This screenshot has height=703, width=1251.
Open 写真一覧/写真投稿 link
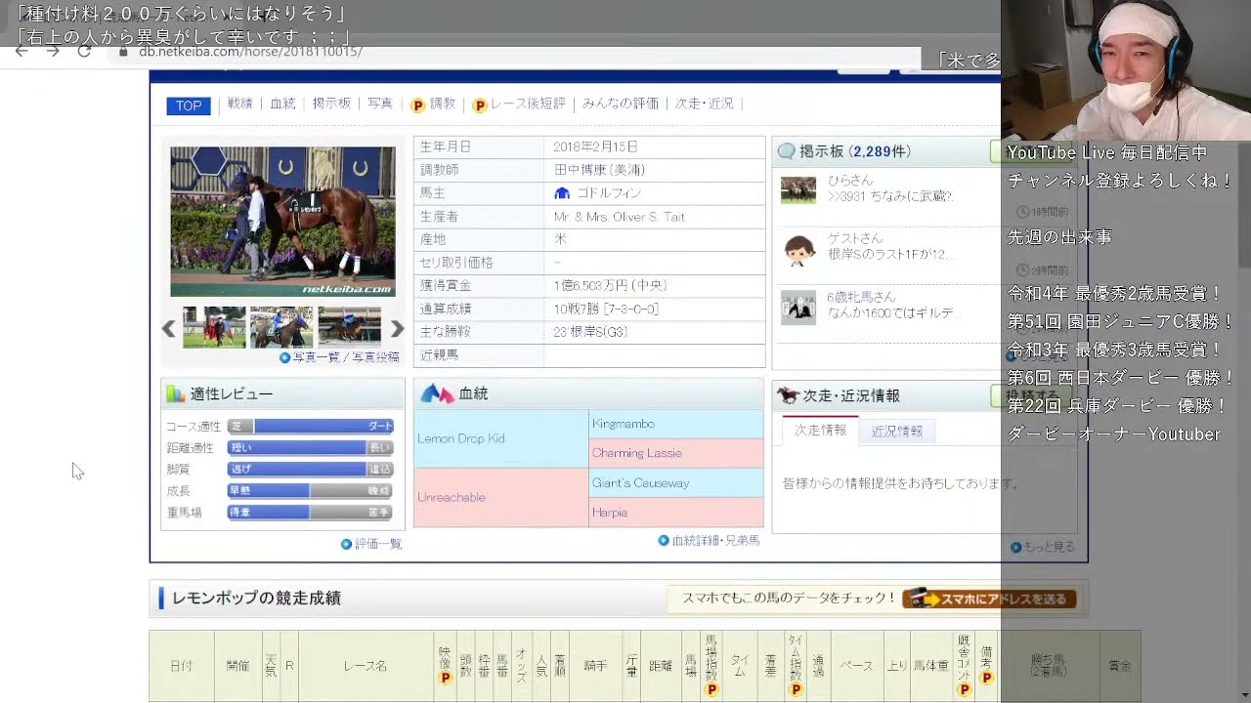pyautogui.click(x=346, y=357)
